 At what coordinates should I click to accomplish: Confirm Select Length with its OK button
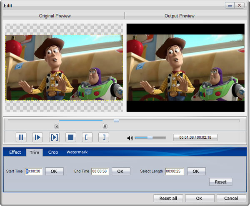pyautogui.click(x=196, y=172)
